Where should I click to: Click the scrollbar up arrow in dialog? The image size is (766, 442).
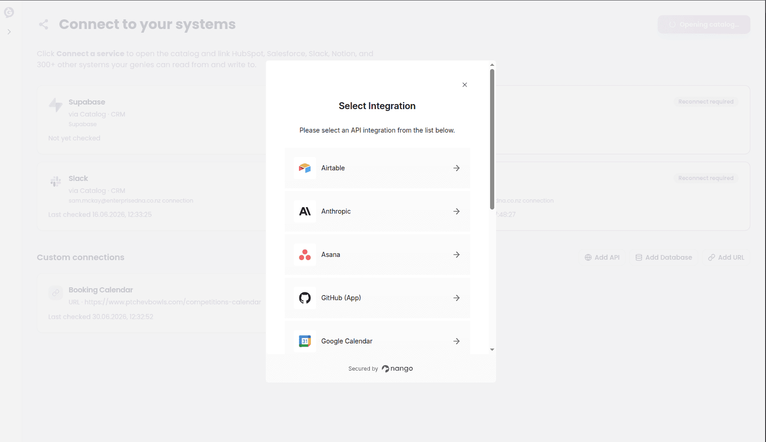click(492, 65)
